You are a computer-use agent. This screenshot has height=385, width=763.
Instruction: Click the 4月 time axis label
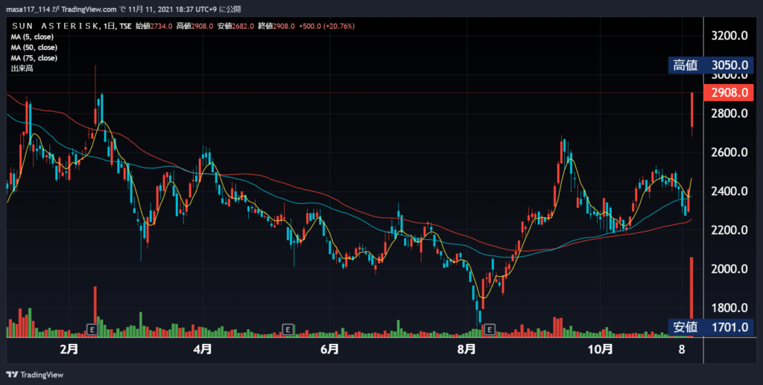point(203,349)
